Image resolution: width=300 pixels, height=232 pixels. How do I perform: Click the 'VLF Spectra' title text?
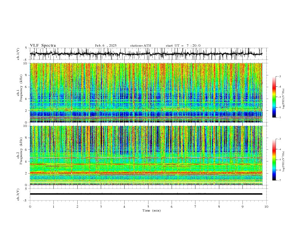[x=43, y=45]
